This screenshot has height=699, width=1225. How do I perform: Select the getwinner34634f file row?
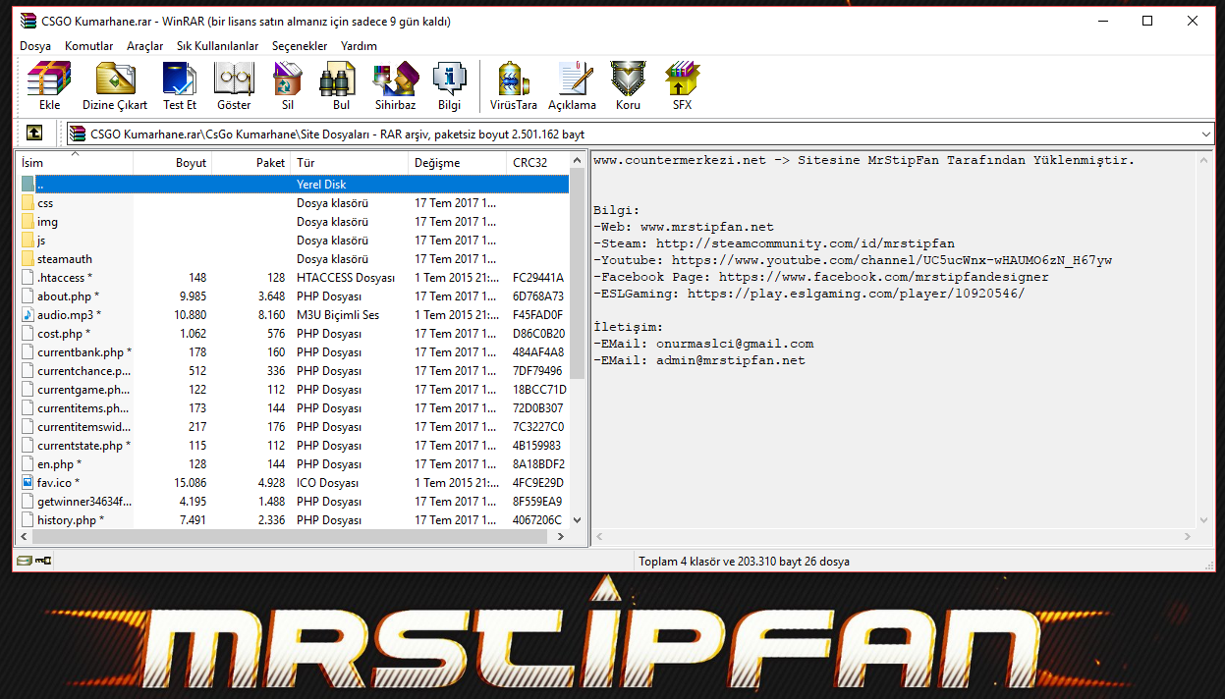pos(294,502)
